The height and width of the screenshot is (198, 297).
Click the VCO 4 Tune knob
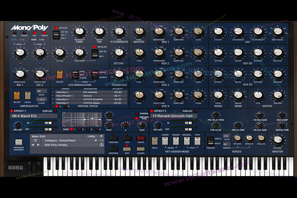[139, 96]
